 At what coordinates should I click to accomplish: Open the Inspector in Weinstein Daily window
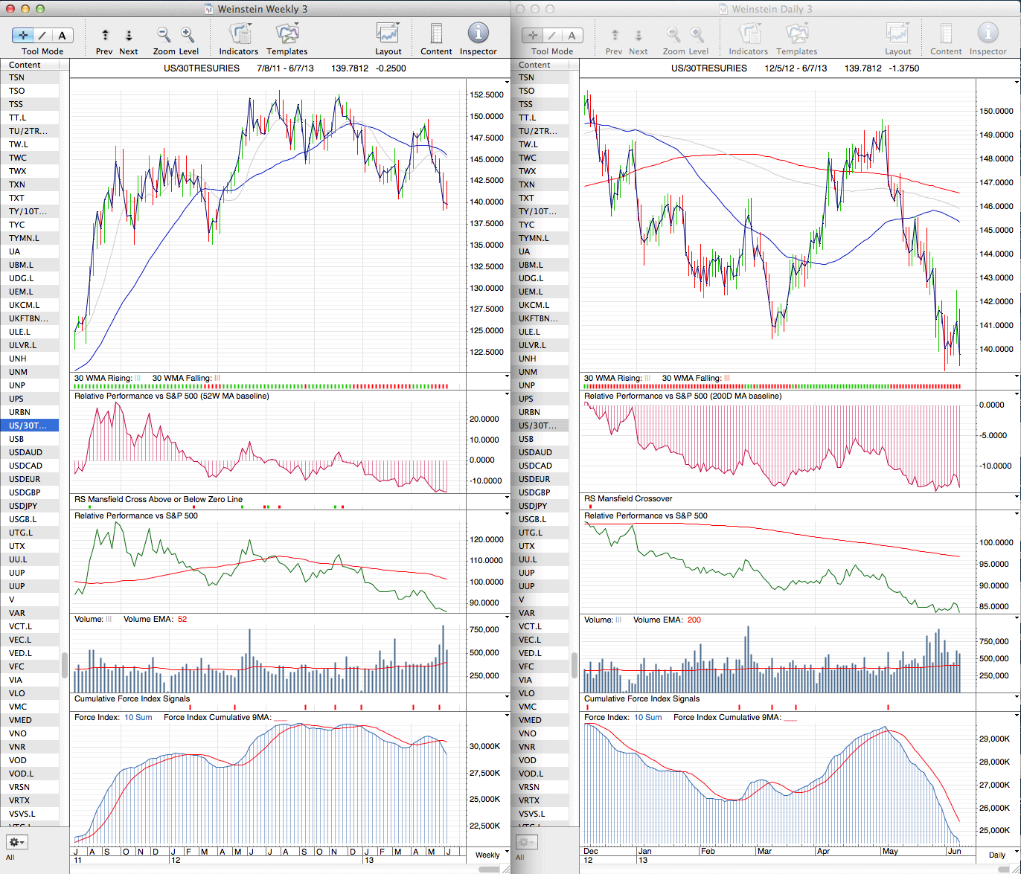click(x=988, y=34)
